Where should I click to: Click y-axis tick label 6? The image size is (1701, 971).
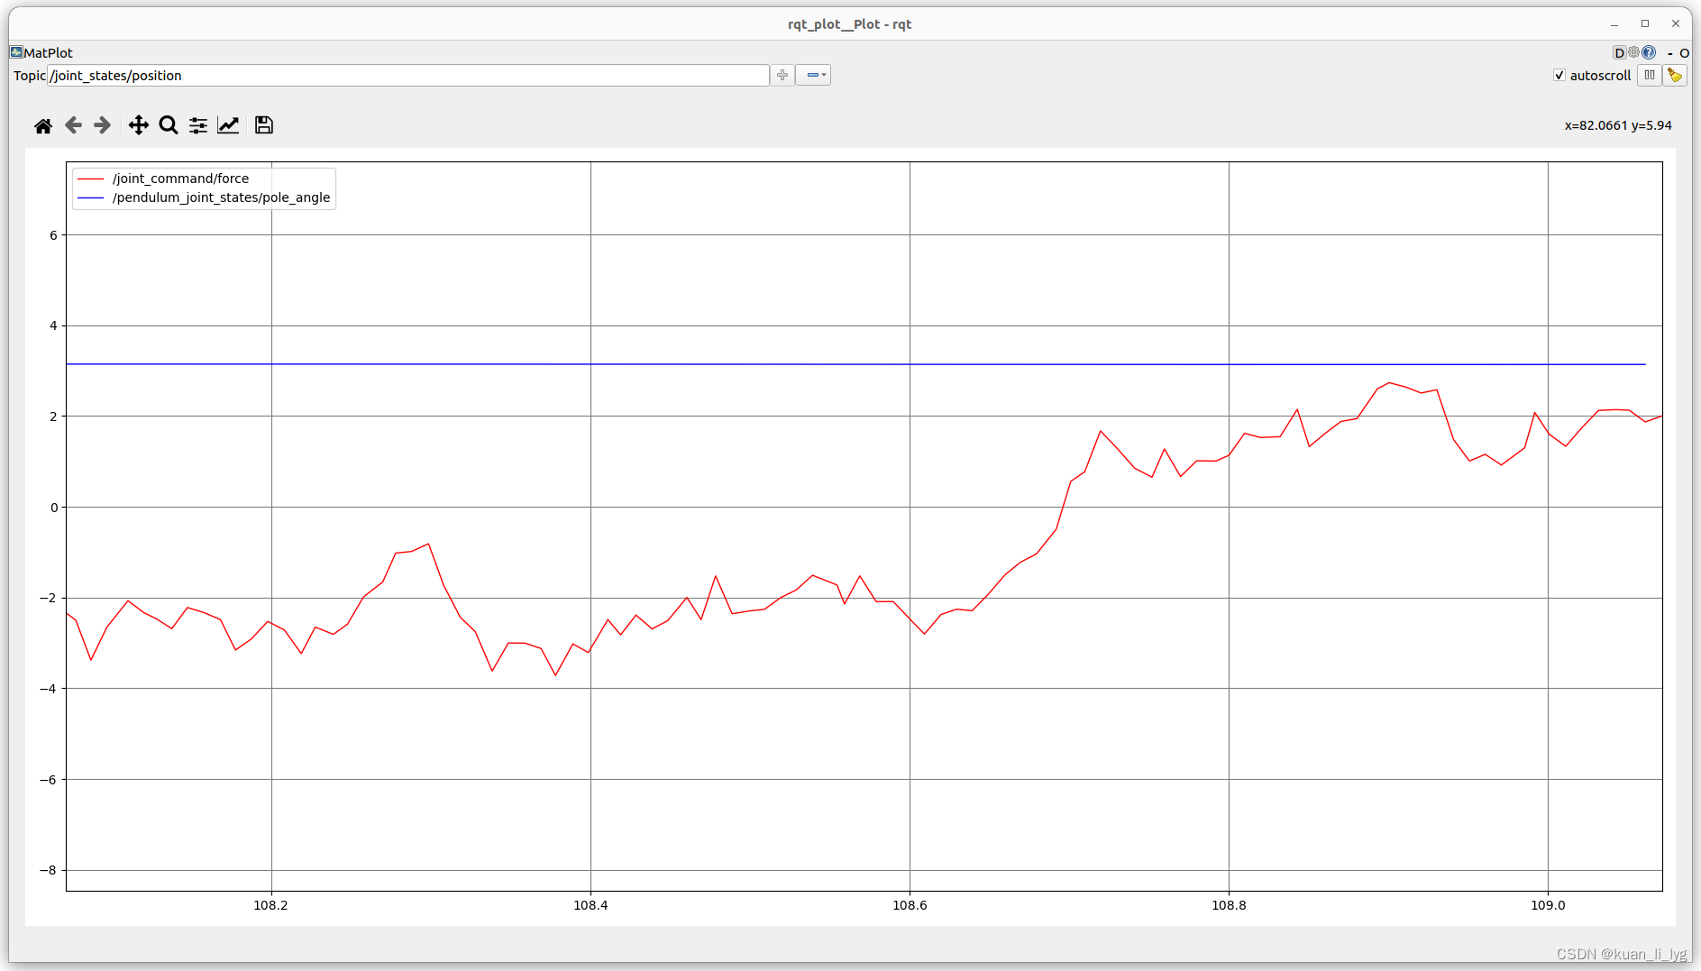click(x=54, y=235)
